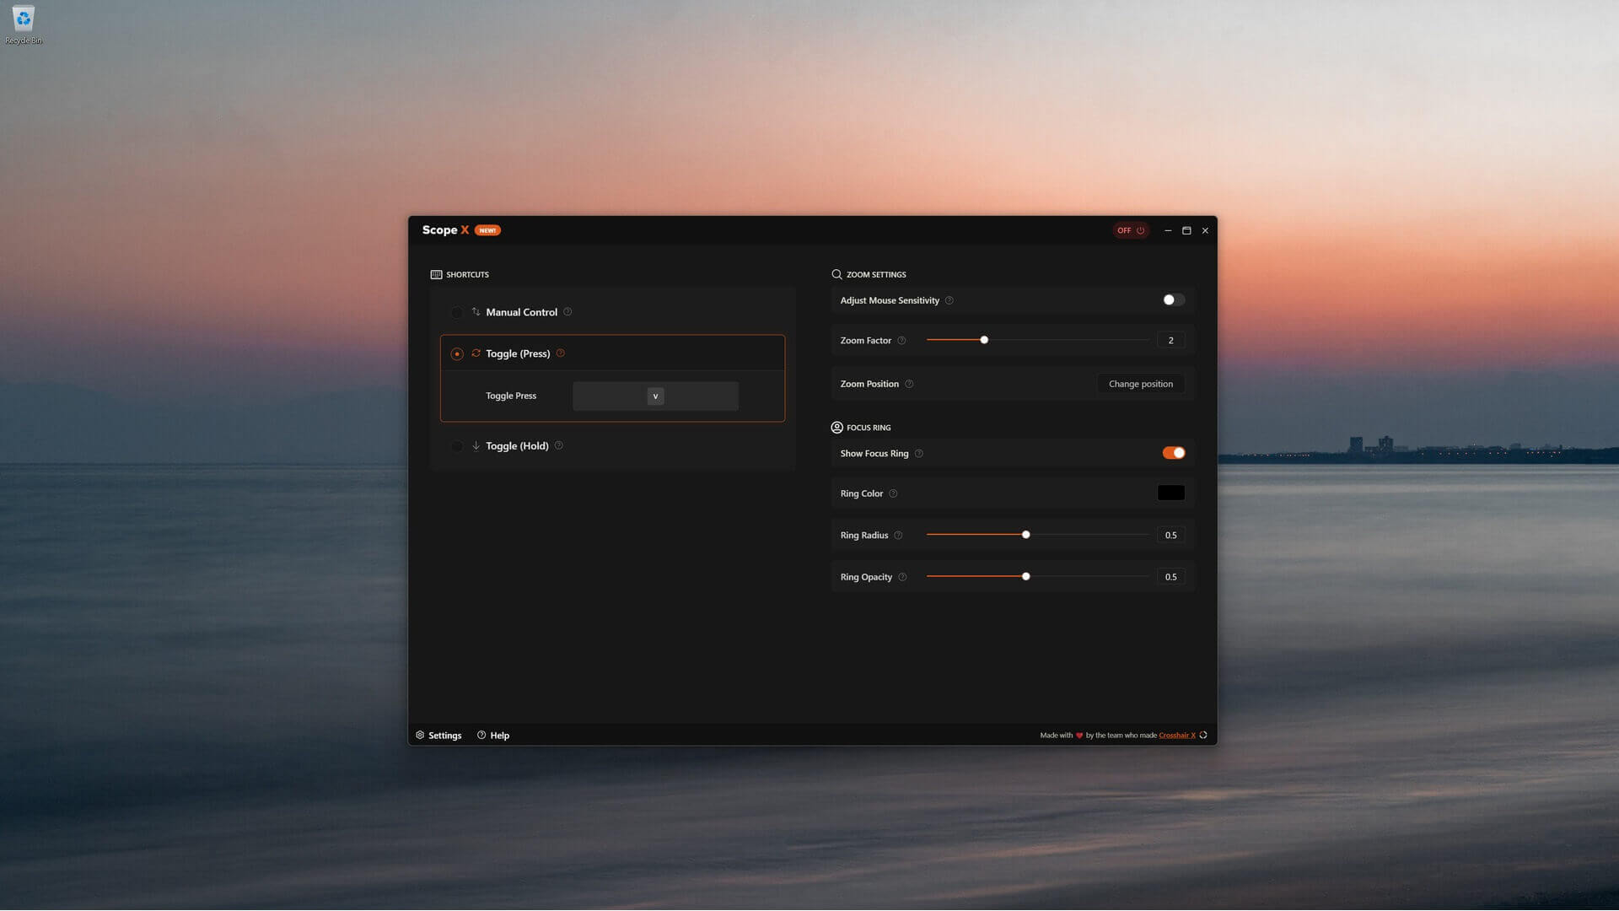Click the Change position button

pos(1140,384)
